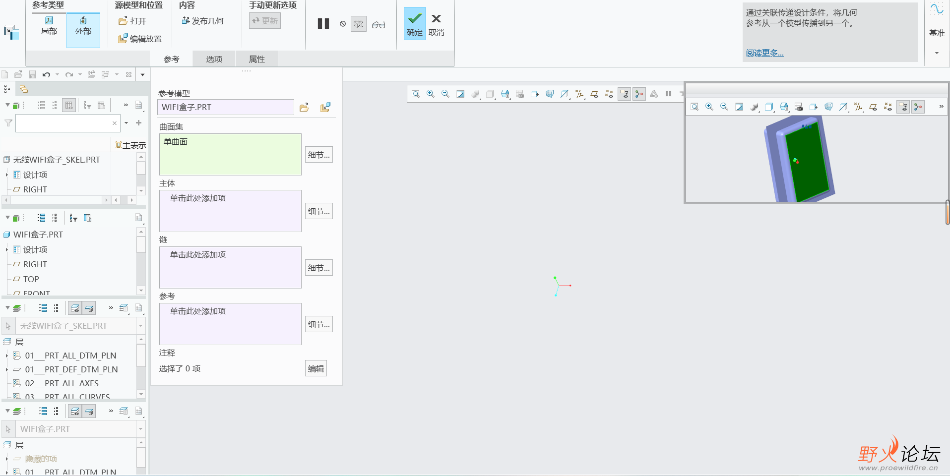Expand 设计项 under WIFI盒子.PRT

click(7, 249)
